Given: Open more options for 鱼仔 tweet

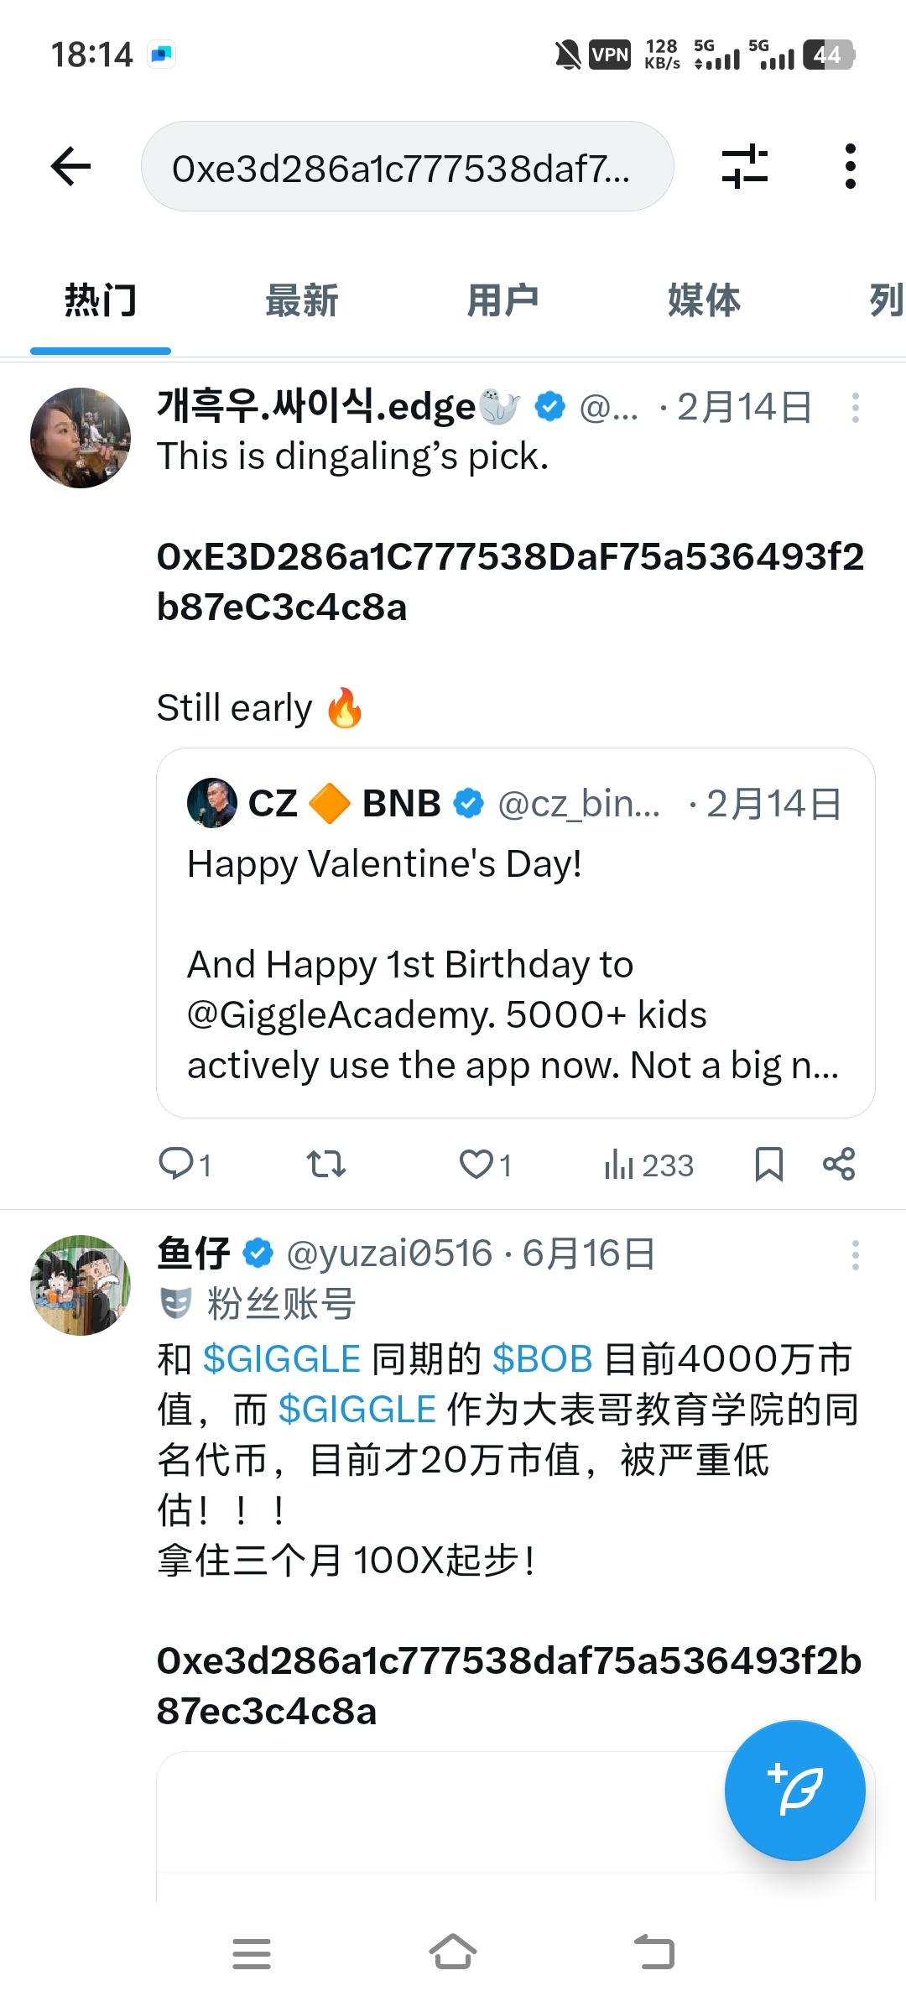Looking at the screenshot, I should coord(855,1255).
